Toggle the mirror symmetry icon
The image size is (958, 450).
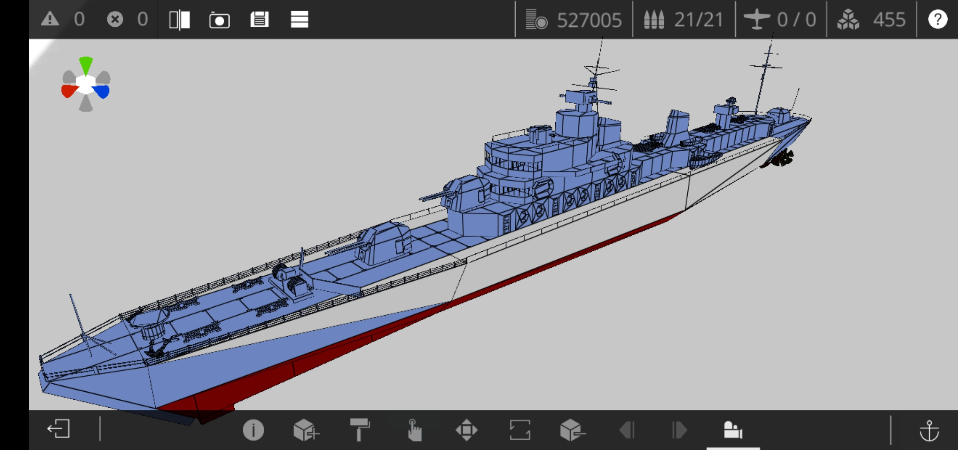[180, 20]
